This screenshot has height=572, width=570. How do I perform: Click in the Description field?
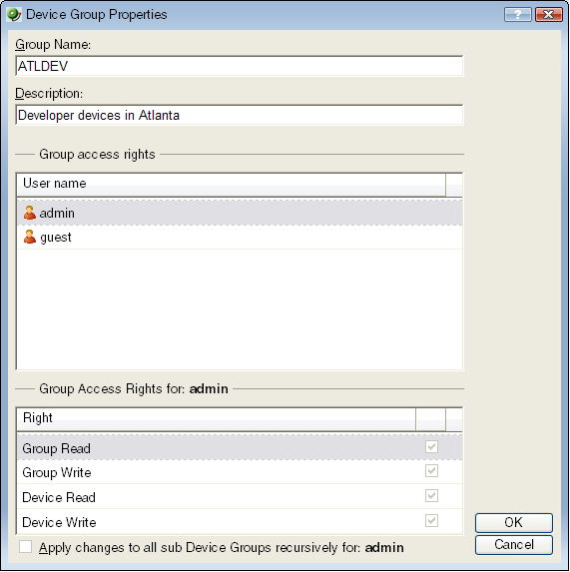coord(240,115)
